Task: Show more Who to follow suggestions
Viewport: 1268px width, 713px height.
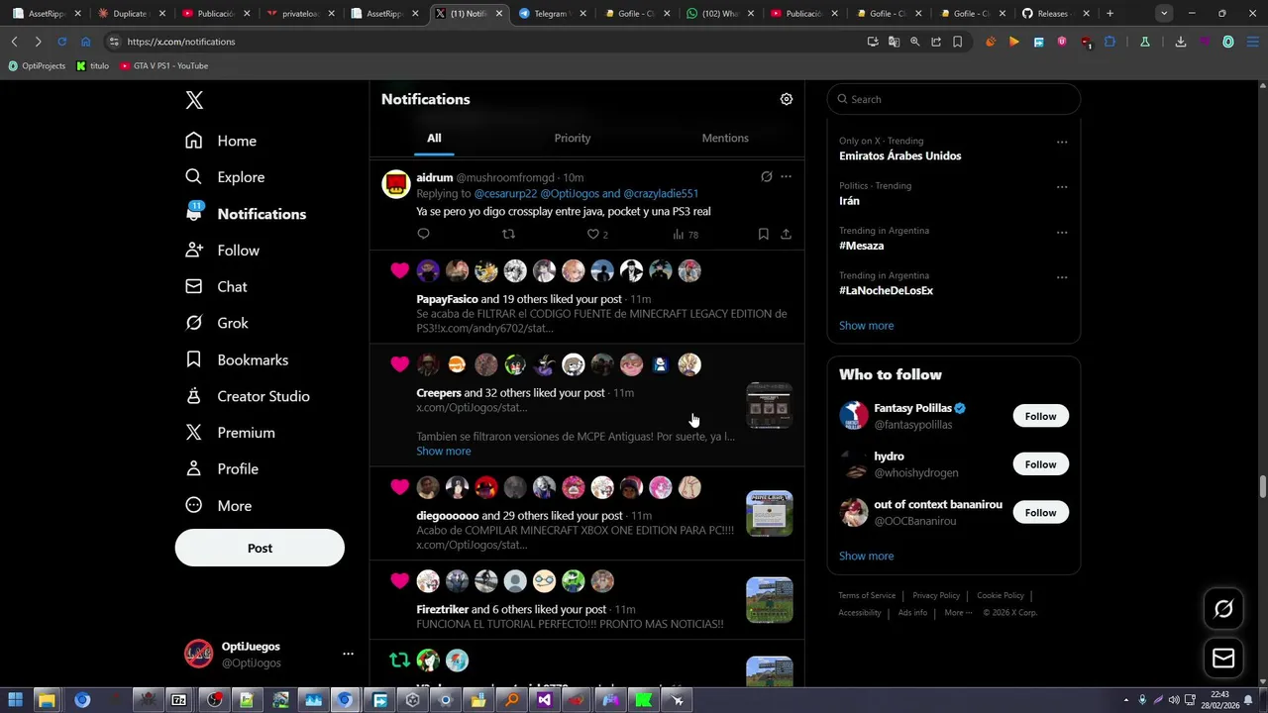Action: (x=866, y=556)
